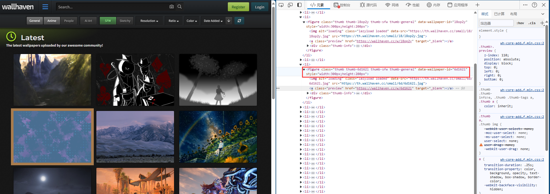
Task: Open the Color dropdown
Action: click(192, 21)
